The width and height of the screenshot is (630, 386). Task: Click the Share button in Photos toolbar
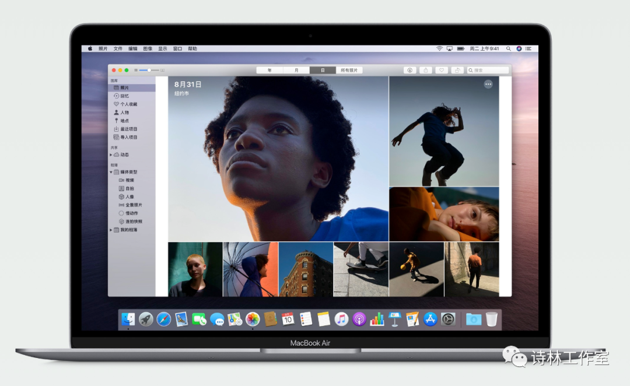[x=425, y=71]
